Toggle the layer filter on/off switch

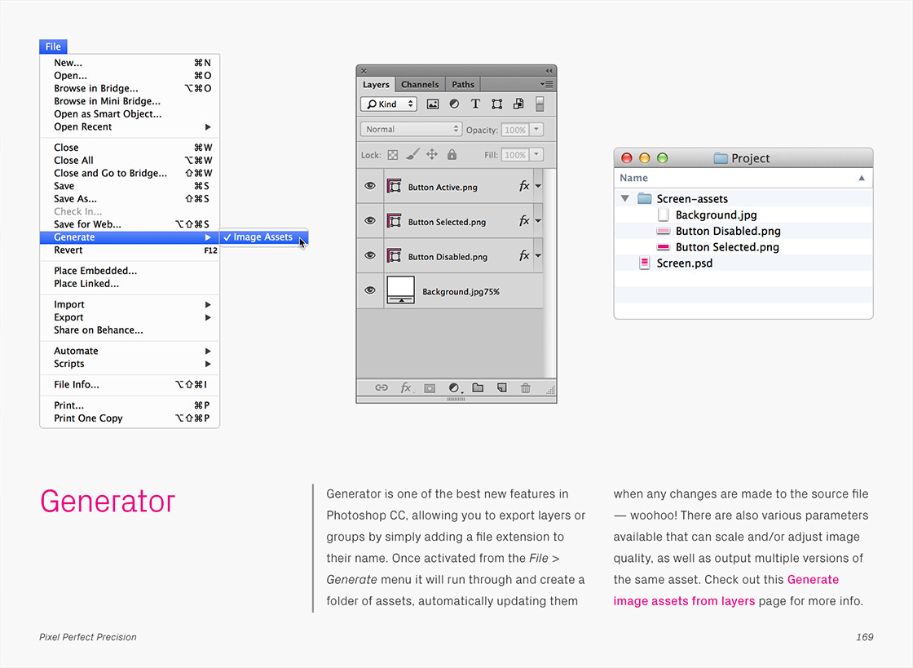540,104
